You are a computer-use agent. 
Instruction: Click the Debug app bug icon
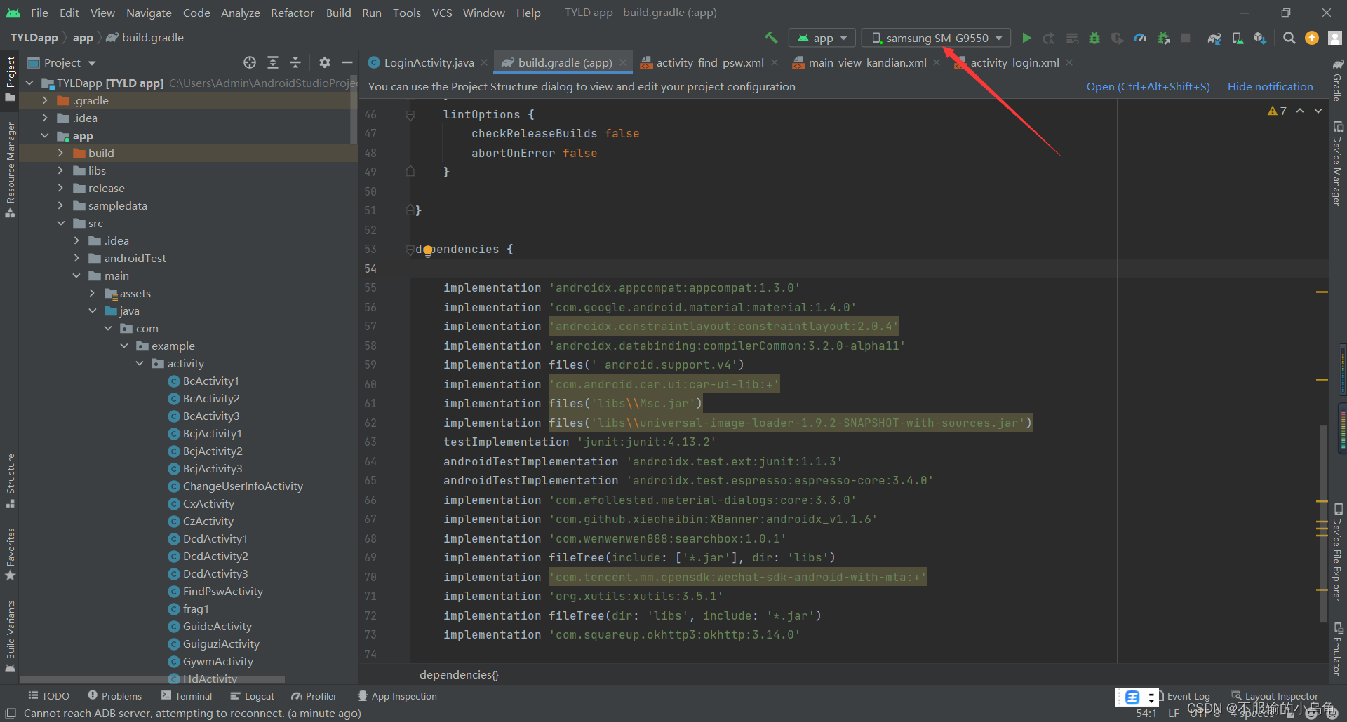(1094, 38)
